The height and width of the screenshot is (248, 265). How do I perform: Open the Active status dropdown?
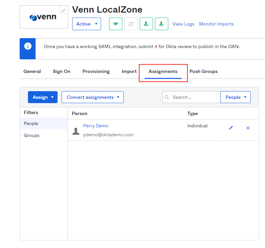pyautogui.click(x=86, y=24)
